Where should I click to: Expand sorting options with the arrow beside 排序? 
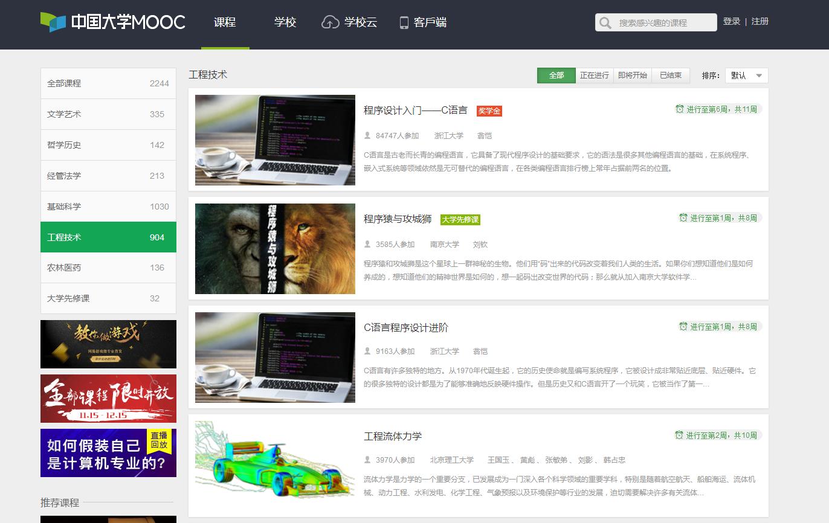[x=758, y=76]
